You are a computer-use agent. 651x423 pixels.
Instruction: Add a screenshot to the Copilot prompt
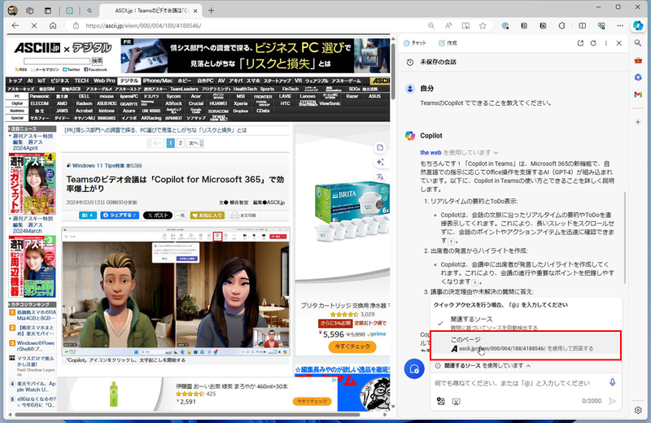click(x=456, y=401)
